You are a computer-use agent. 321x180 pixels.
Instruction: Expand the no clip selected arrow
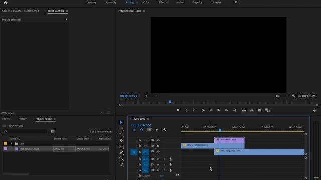(66, 19)
